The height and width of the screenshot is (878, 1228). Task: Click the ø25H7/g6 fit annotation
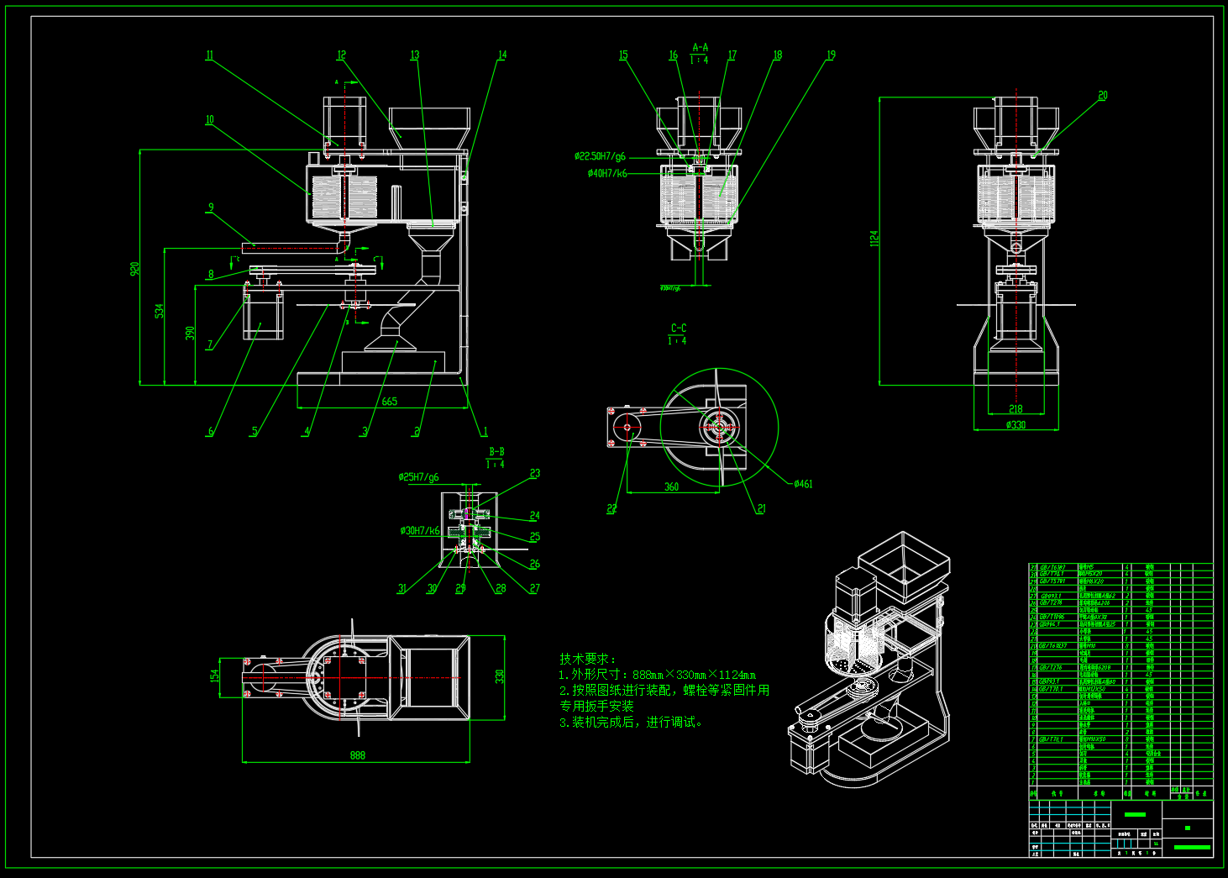[418, 477]
